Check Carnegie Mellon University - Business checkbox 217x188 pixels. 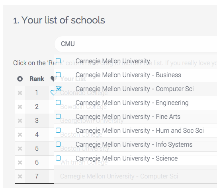pyautogui.click(x=58, y=75)
